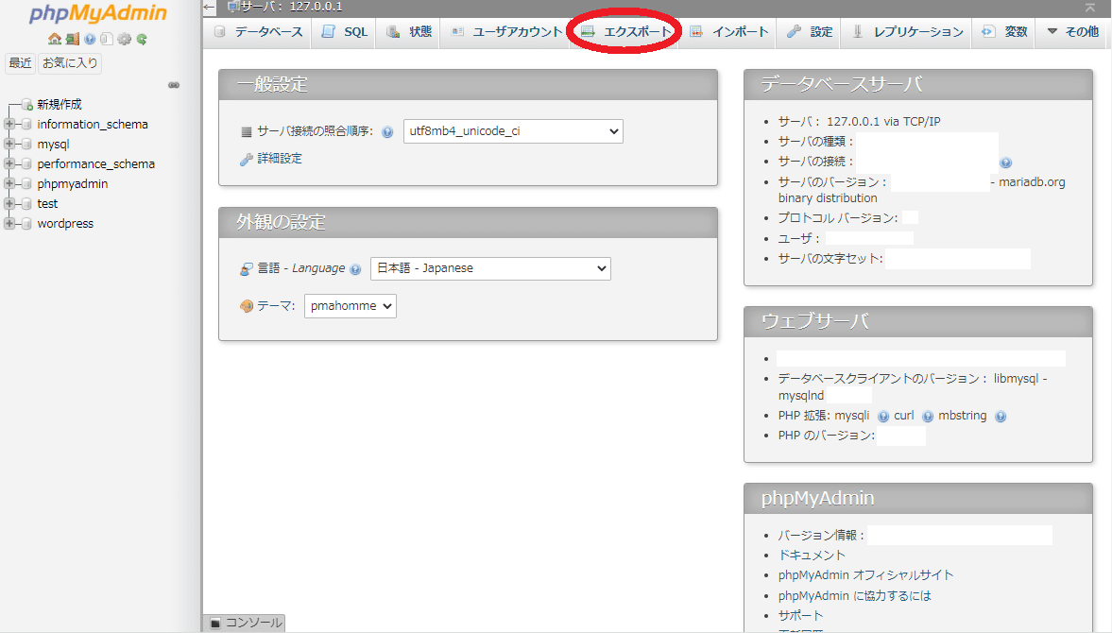Expand the information_schema database tree
The width and height of the screenshot is (1112, 633).
click(x=9, y=124)
